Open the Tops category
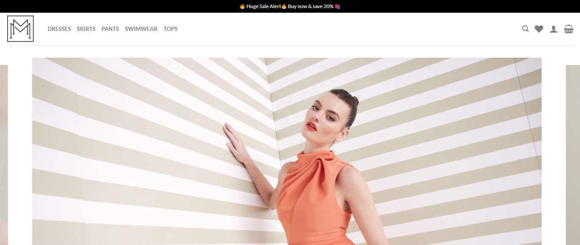Image resolution: width=580 pixels, height=245 pixels. pos(170,29)
